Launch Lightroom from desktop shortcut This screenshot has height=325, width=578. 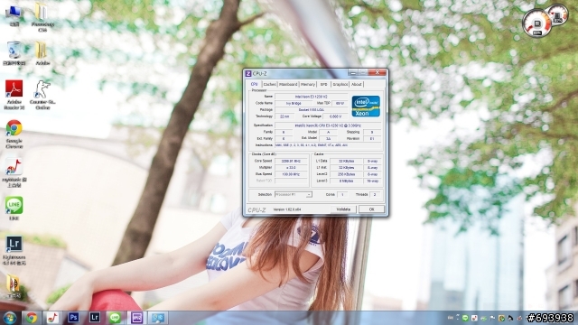(14, 251)
